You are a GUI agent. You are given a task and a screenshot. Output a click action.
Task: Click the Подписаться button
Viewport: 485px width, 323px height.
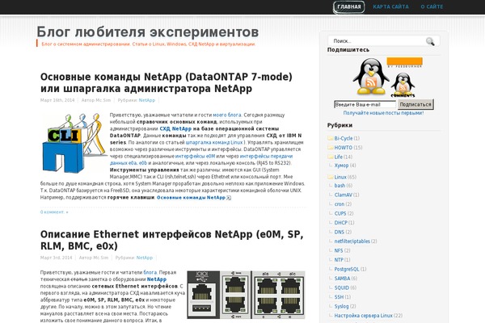(415, 104)
